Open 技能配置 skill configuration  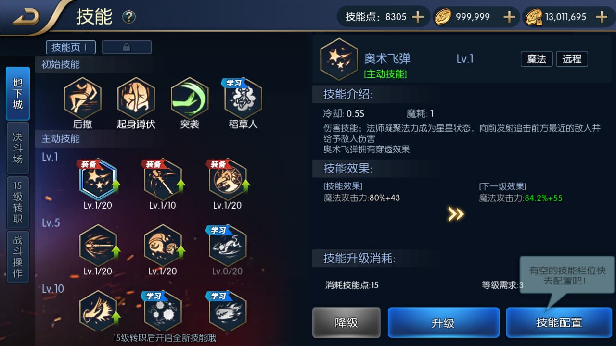[x=559, y=322]
